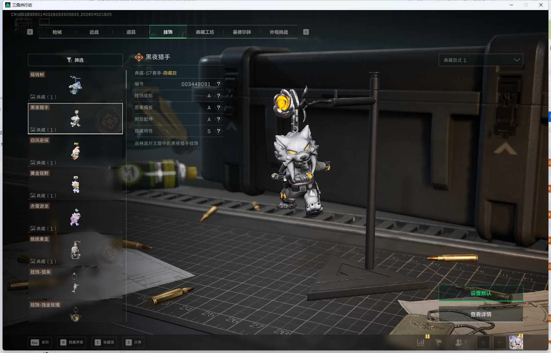Toggle interface visibility with 隐藏界面
551x353 pixels.
pos(72,342)
